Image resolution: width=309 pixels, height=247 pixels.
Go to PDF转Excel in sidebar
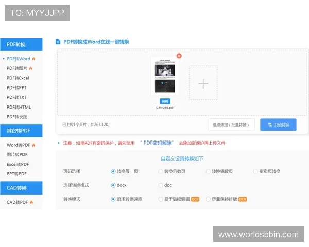pos(18,78)
